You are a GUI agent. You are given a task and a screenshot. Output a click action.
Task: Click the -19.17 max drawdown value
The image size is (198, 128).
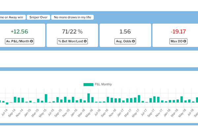pos(178,32)
